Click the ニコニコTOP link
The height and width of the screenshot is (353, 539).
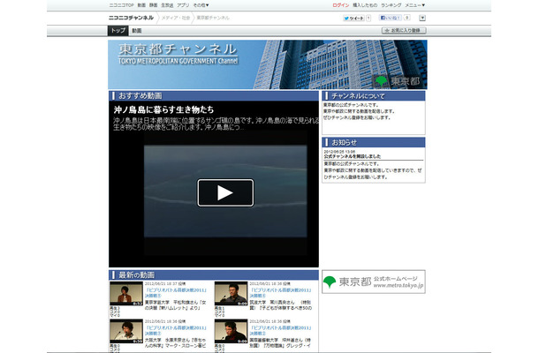[121, 5]
